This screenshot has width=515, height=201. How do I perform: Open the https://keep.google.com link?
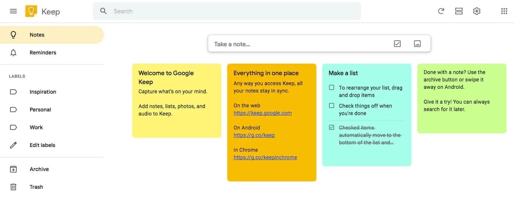pos(263,113)
